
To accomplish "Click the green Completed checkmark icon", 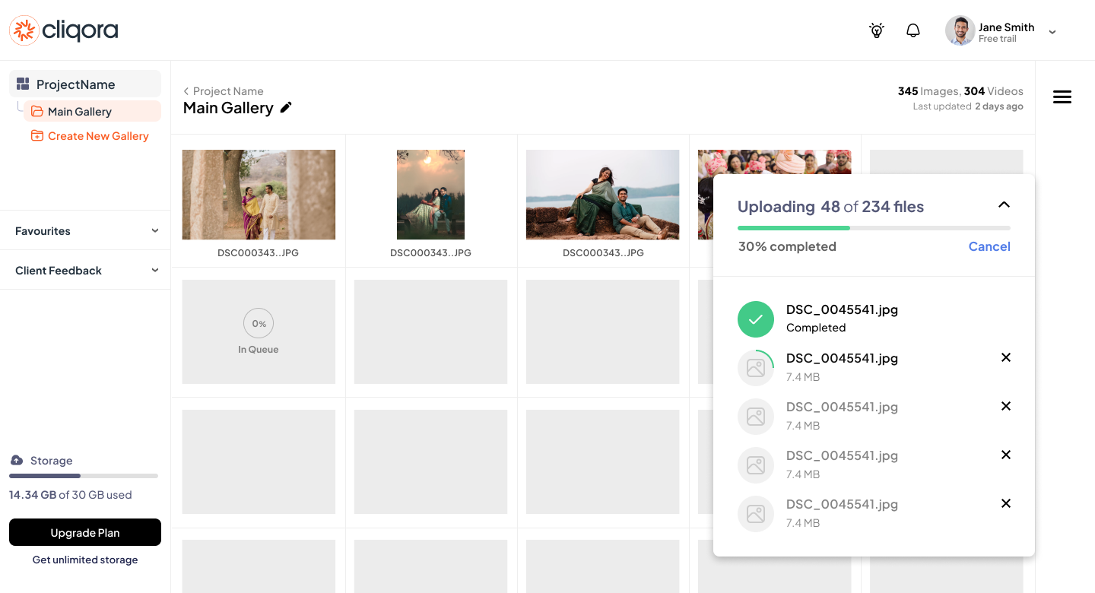I will tap(756, 319).
